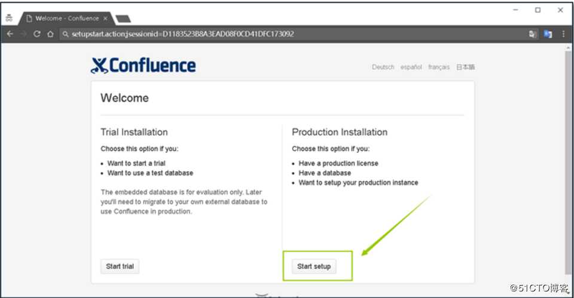This screenshot has width=574, height=298.
Task: Open browser home page icon
Action: click(50, 34)
